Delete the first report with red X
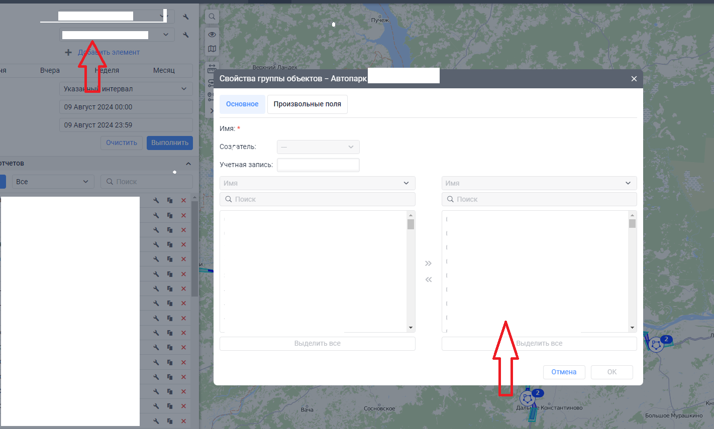This screenshot has width=714, height=429. tap(183, 201)
